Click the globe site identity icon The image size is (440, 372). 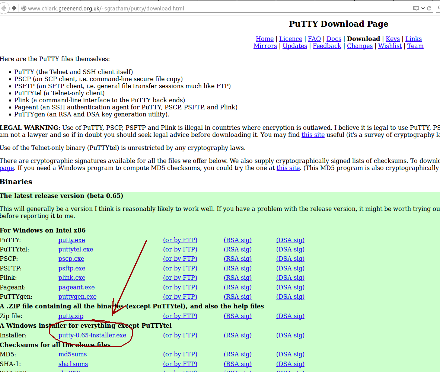(24, 8)
